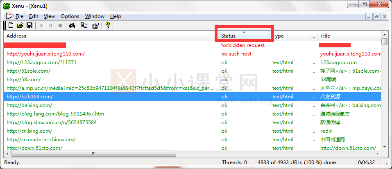Click the Stop toolbar icon
This screenshot has height=169, width=392.
60,25
